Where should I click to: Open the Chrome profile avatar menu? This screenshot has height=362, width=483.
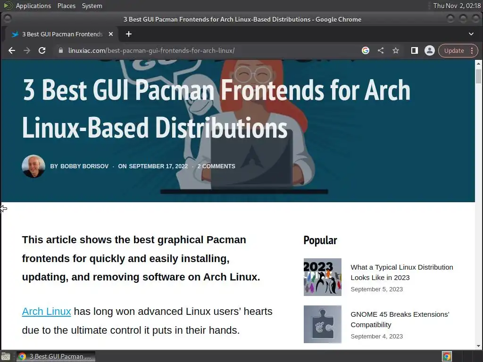point(429,50)
